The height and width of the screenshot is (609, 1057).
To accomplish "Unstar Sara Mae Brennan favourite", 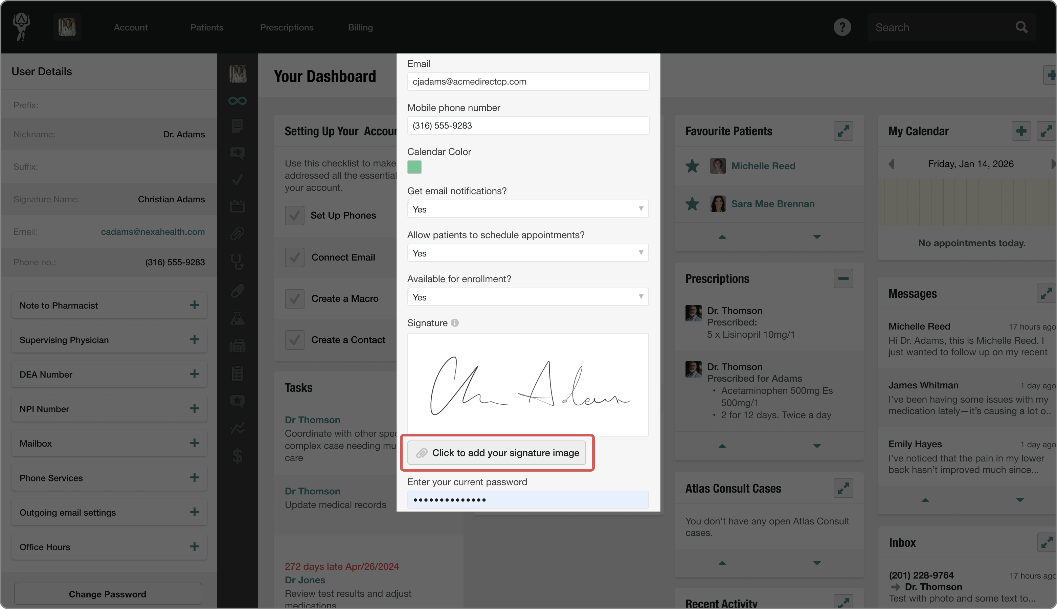I will pyautogui.click(x=692, y=204).
